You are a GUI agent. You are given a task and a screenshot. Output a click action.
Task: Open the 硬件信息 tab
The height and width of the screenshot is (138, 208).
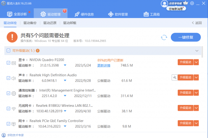coord(84,14)
